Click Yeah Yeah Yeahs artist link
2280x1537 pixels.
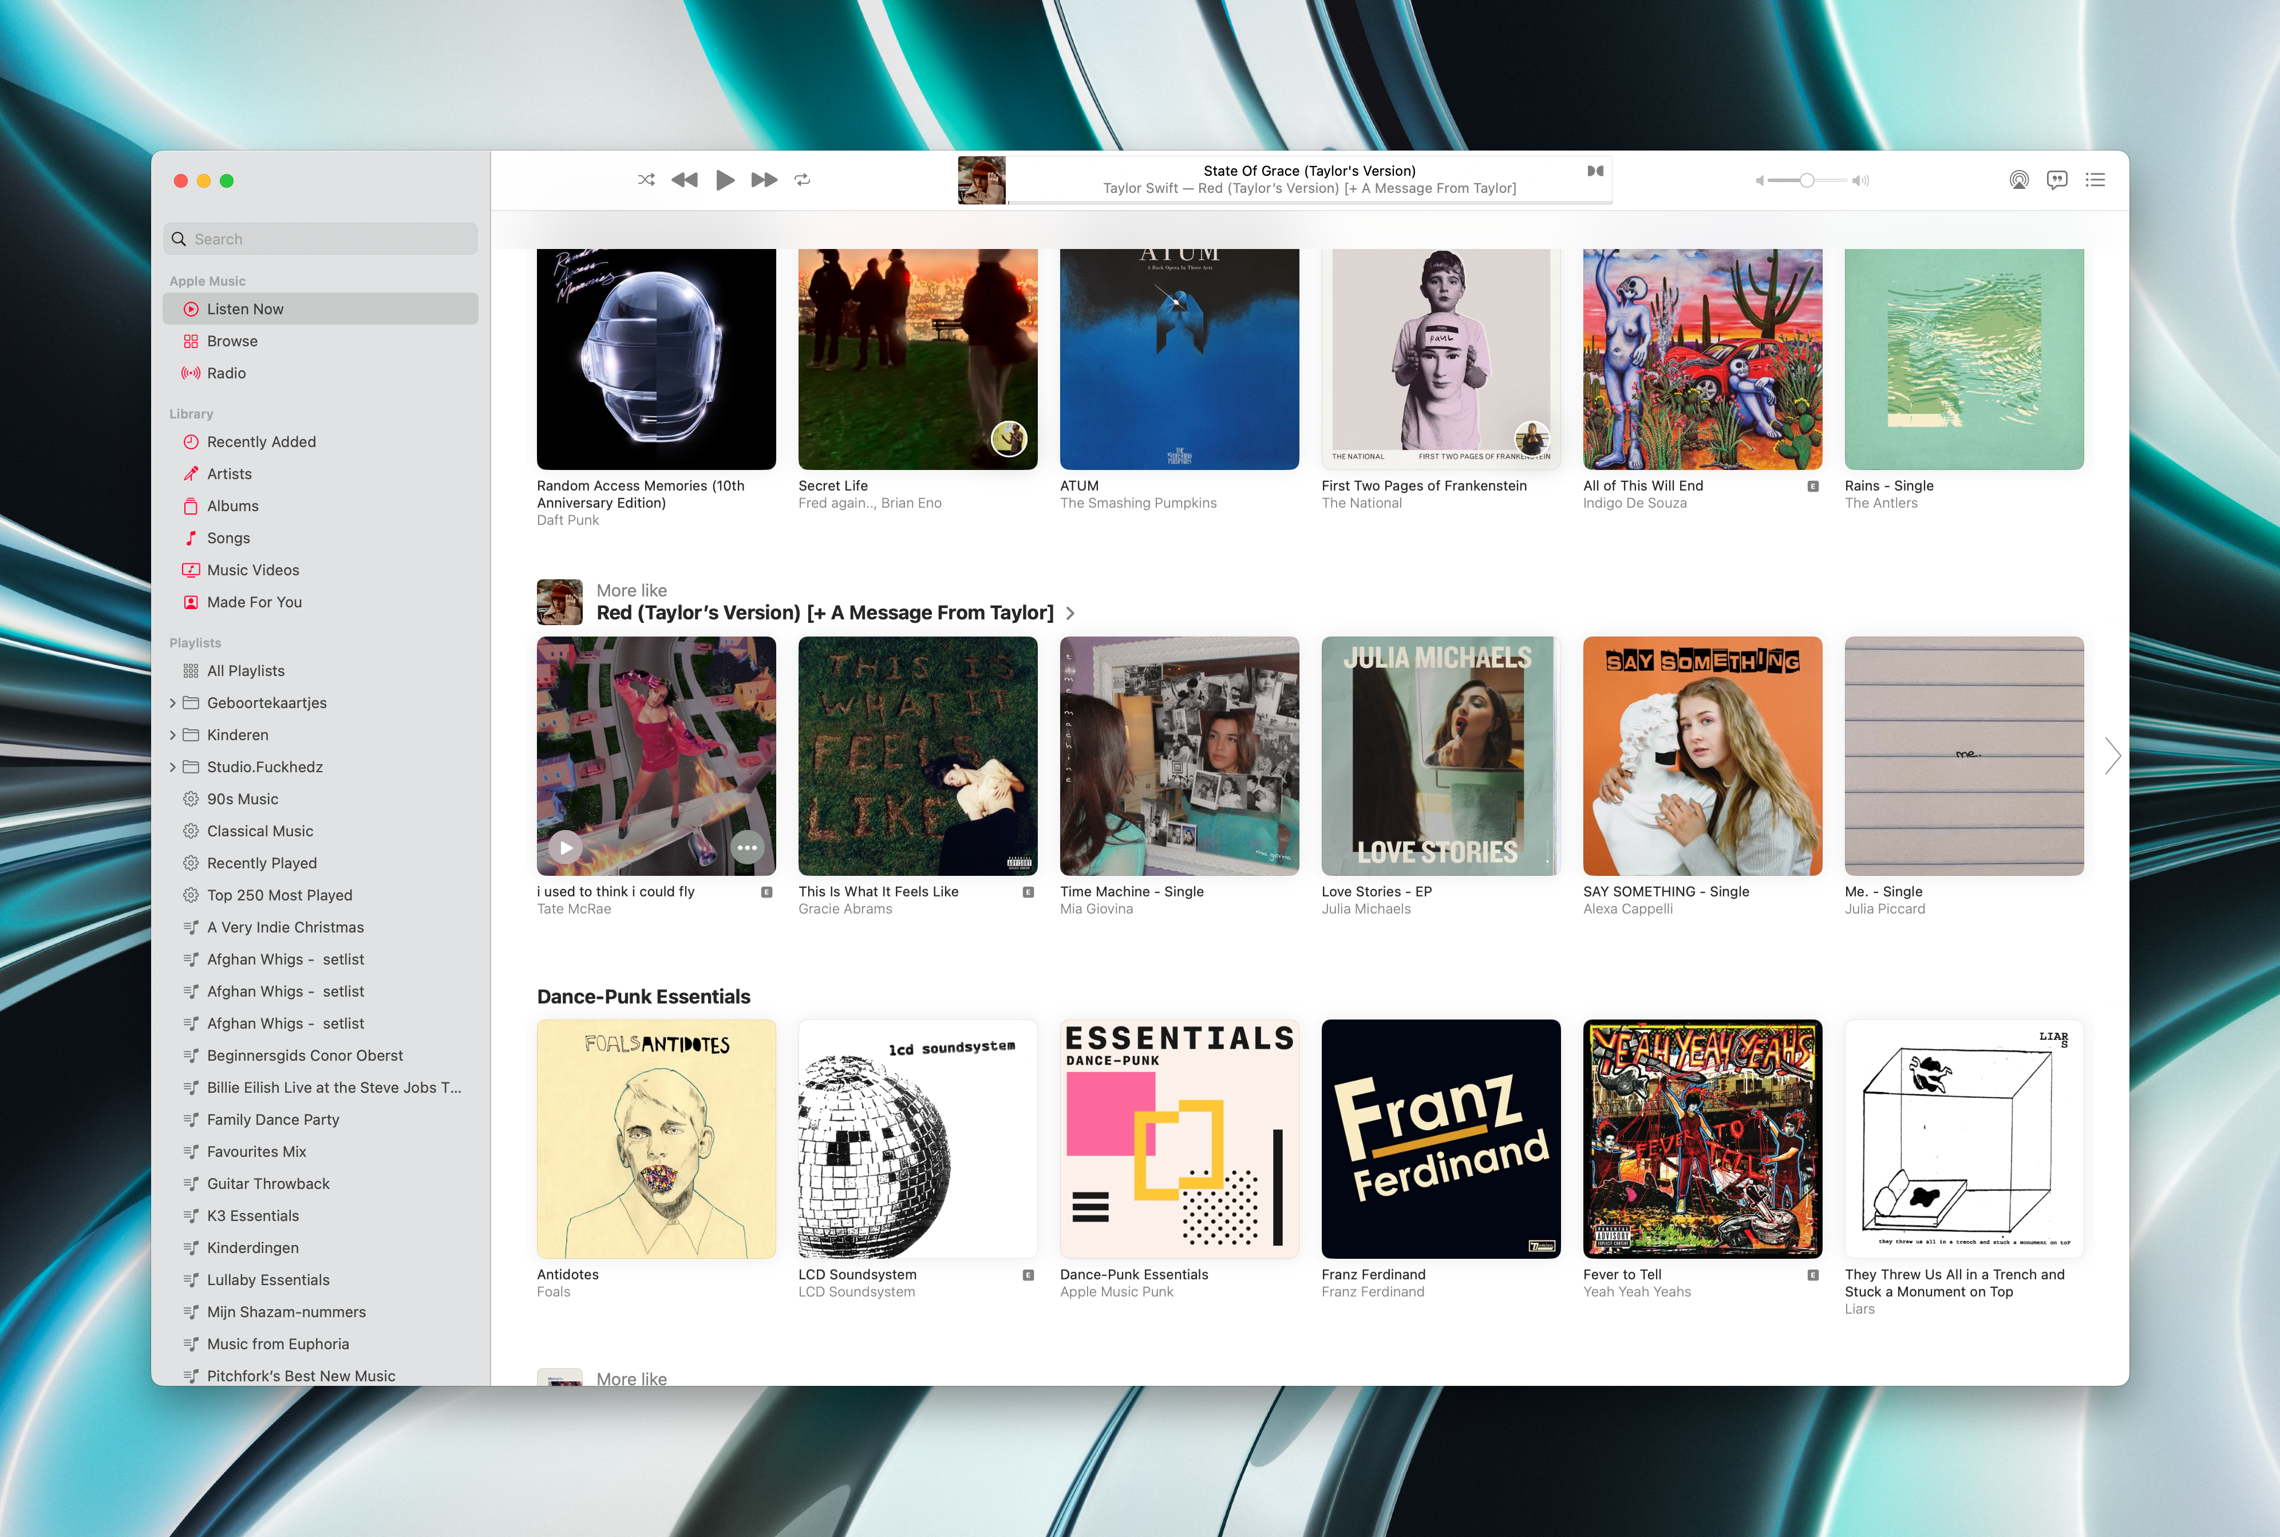click(1637, 1292)
